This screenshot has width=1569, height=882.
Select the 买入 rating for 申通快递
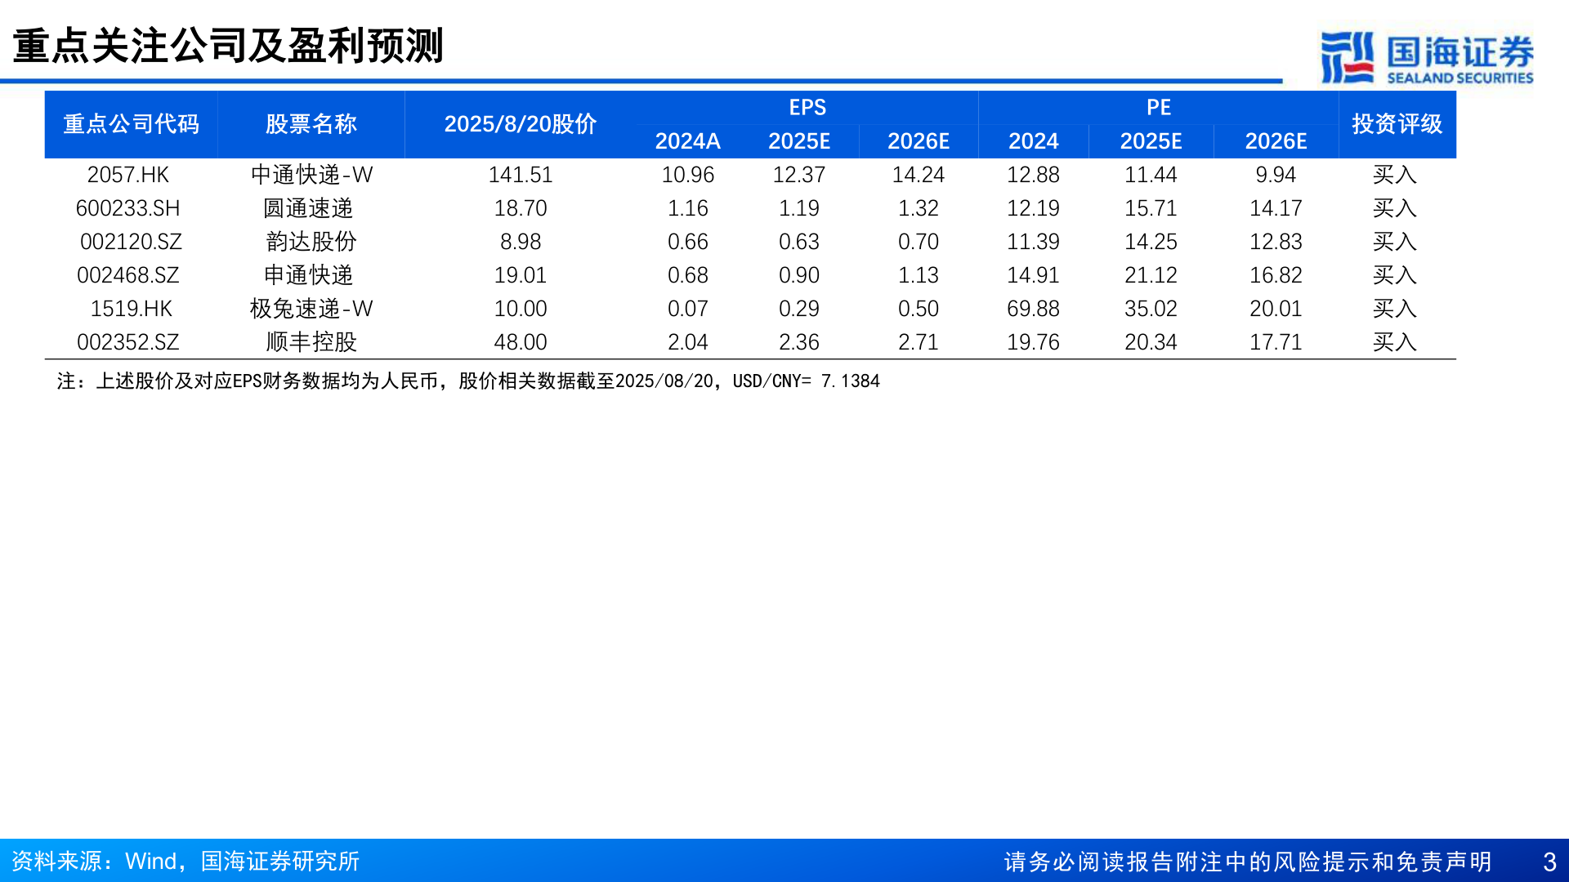point(1393,275)
